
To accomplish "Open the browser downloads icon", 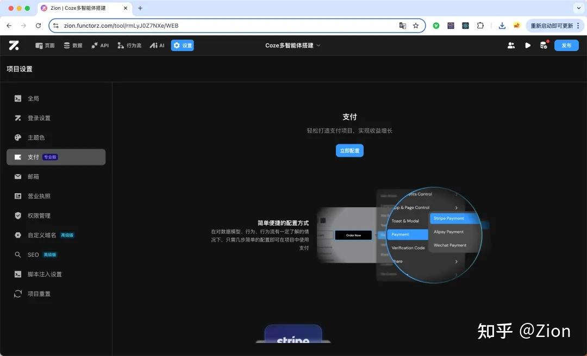I will [502, 26].
